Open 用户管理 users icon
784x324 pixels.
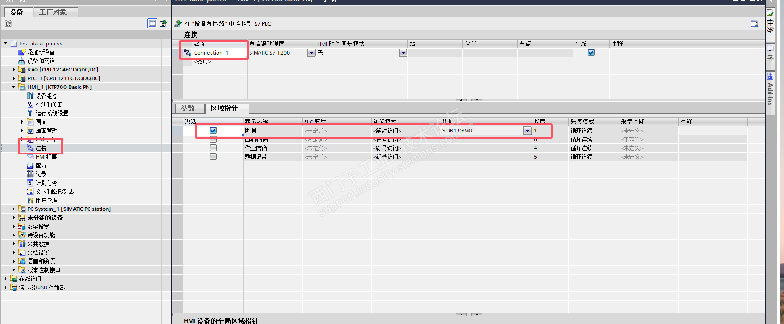pos(30,200)
